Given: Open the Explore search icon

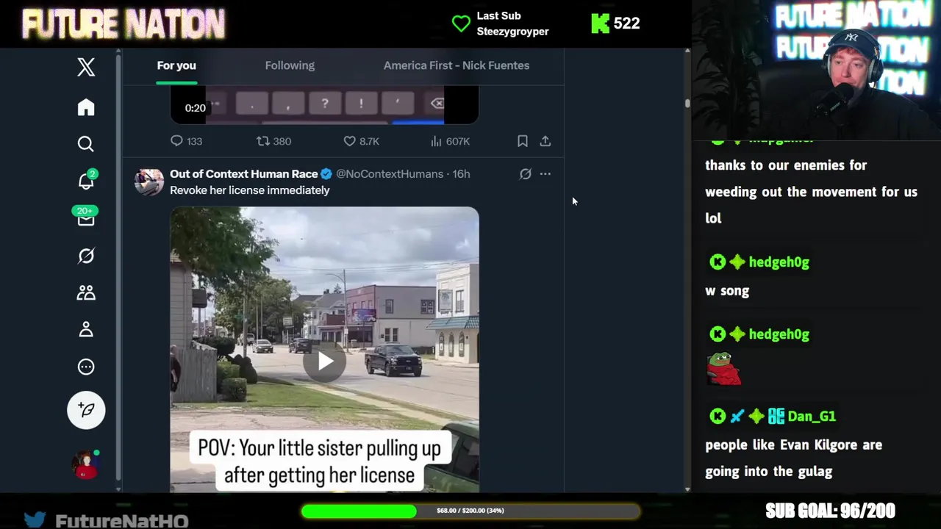Looking at the screenshot, I should (x=86, y=144).
